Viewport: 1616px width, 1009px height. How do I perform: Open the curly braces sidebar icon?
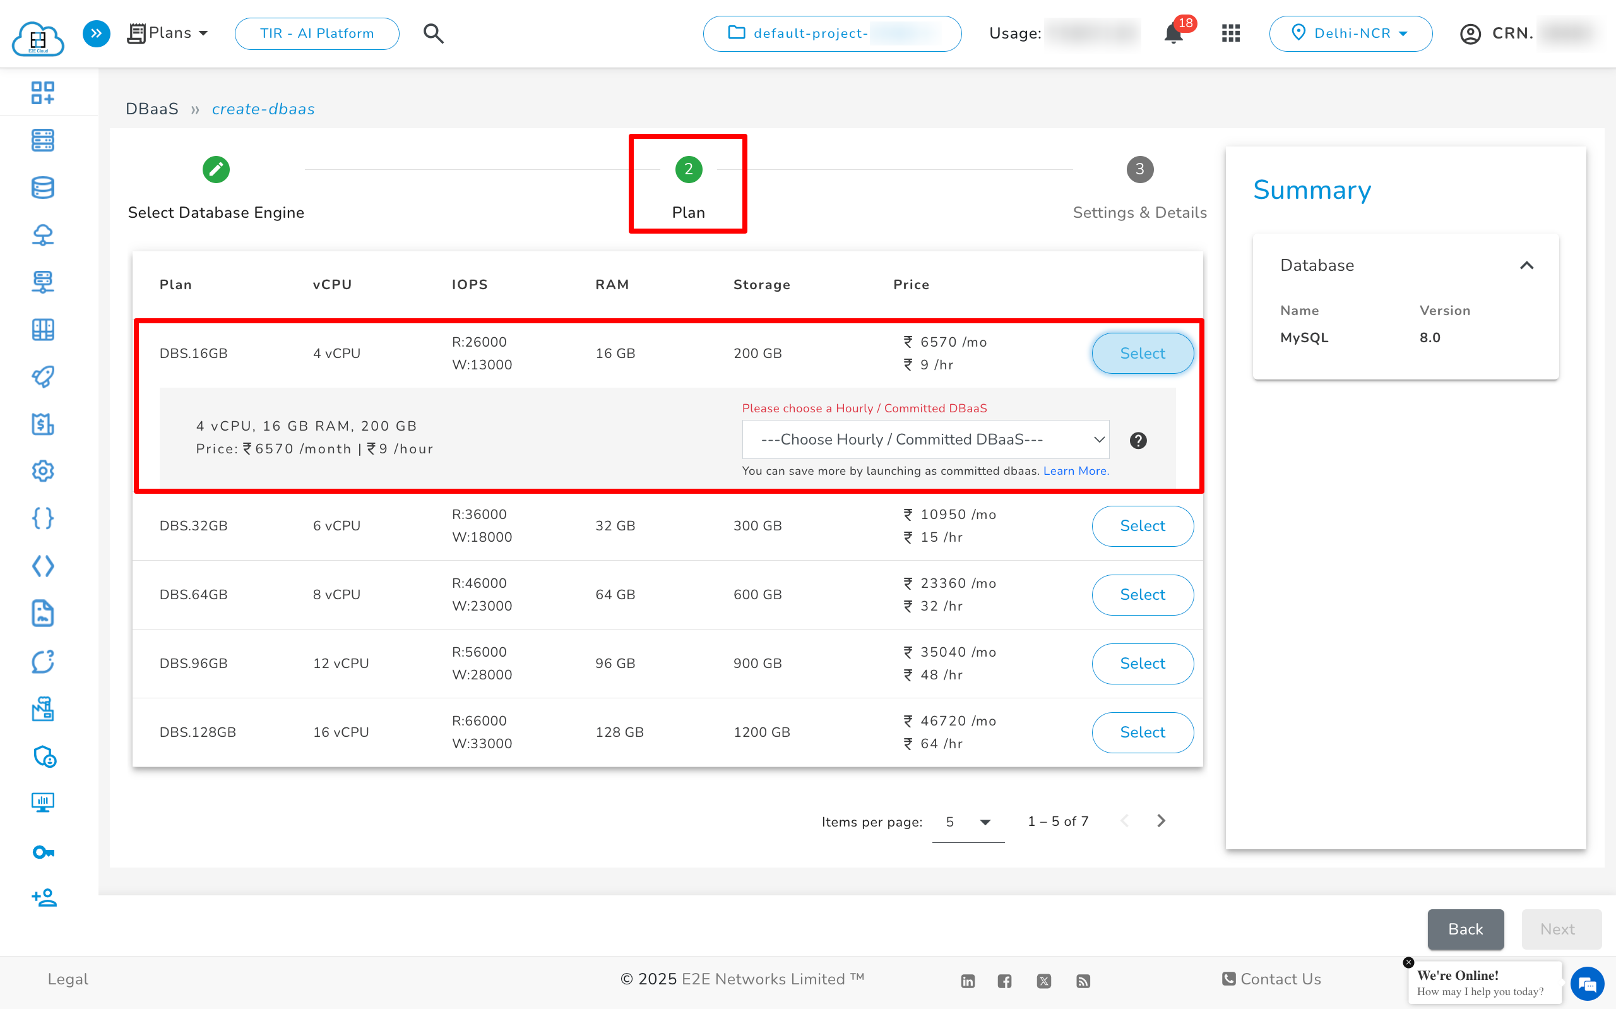point(43,518)
